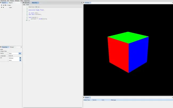Move the Cube item up
Image resolution: width=173 pixels, height=108 pixels.
coord(1,7)
